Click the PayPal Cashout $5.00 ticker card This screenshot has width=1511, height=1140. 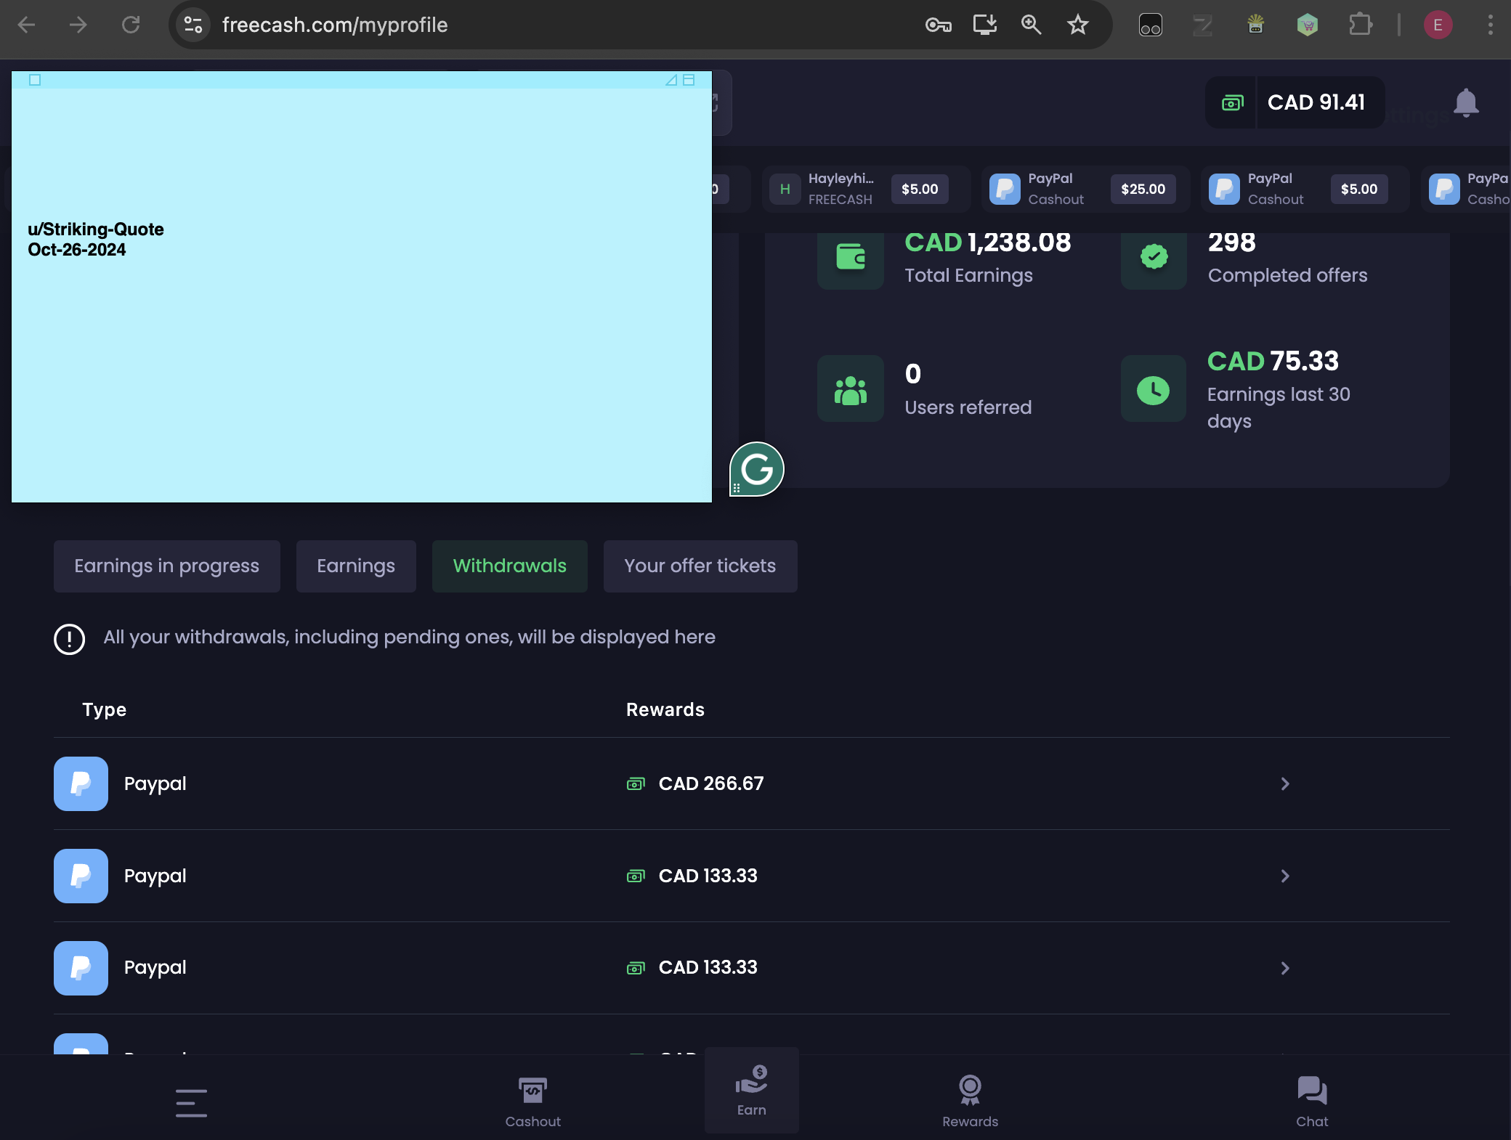tap(1305, 189)
